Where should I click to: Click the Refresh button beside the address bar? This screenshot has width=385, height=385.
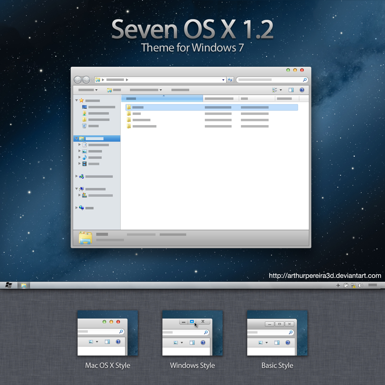tap(230, 80)
